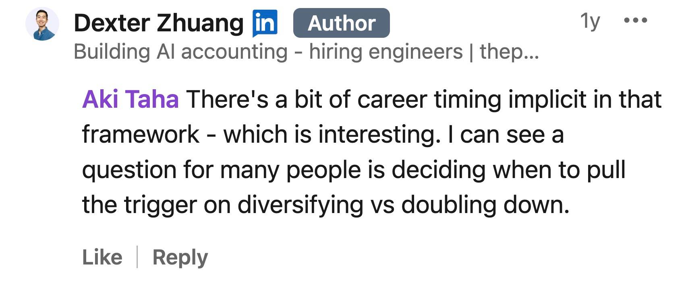Click the phrase "doubling down" in comment

tap(485, 205)
